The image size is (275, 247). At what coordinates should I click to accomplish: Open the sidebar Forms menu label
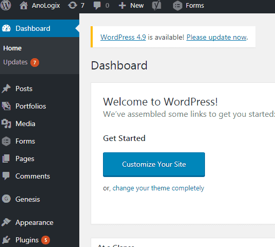pyautogui.click(x=25, y=142)
